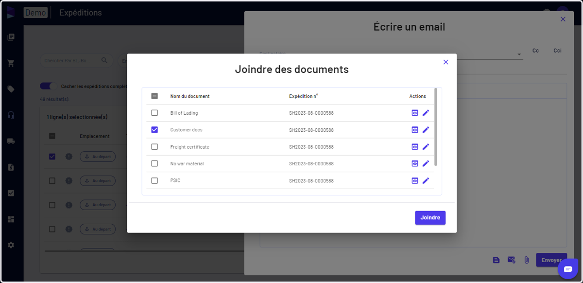This screenshot has height=283, width=583.
Task: Check the PSIC checkbox
Action: 154,180
